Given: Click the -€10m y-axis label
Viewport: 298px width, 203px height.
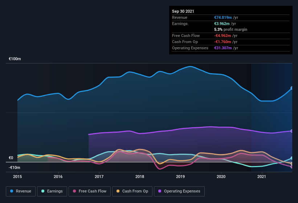Looking at the screenshot, I should pyautogui.click(x=15, y=167).
